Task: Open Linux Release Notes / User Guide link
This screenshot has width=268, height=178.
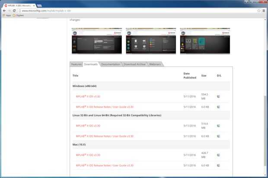Action: [105, 136]
